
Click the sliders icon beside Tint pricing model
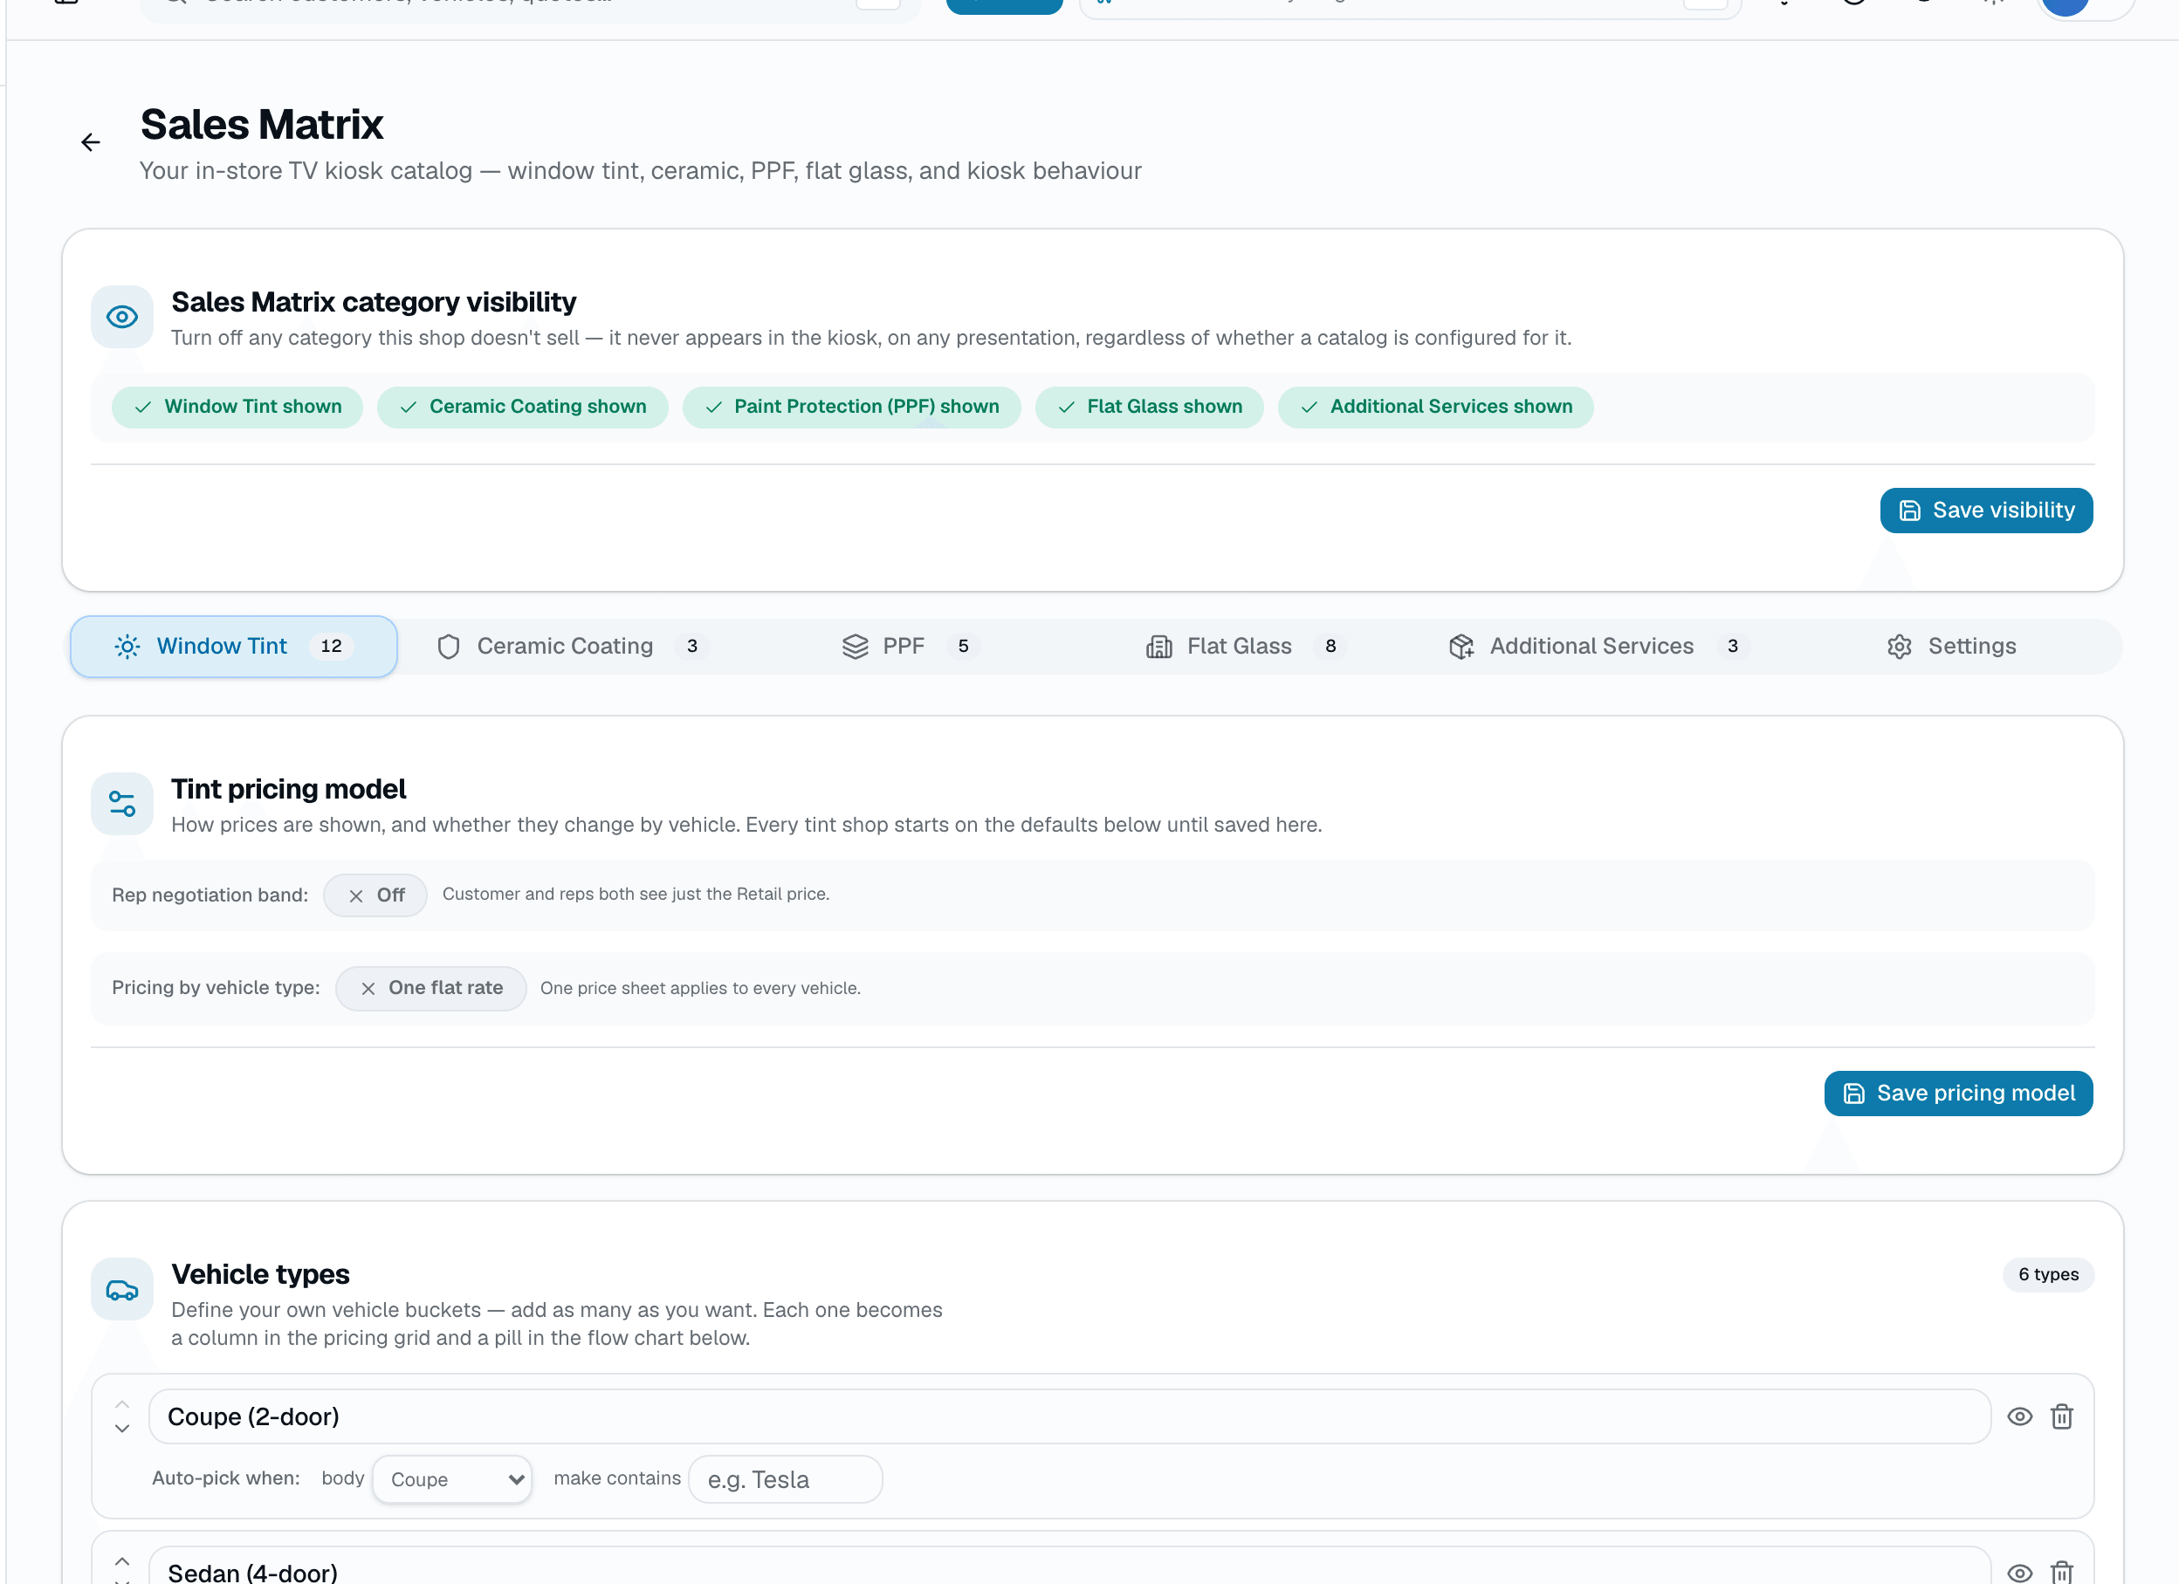[x=122, y=804]
